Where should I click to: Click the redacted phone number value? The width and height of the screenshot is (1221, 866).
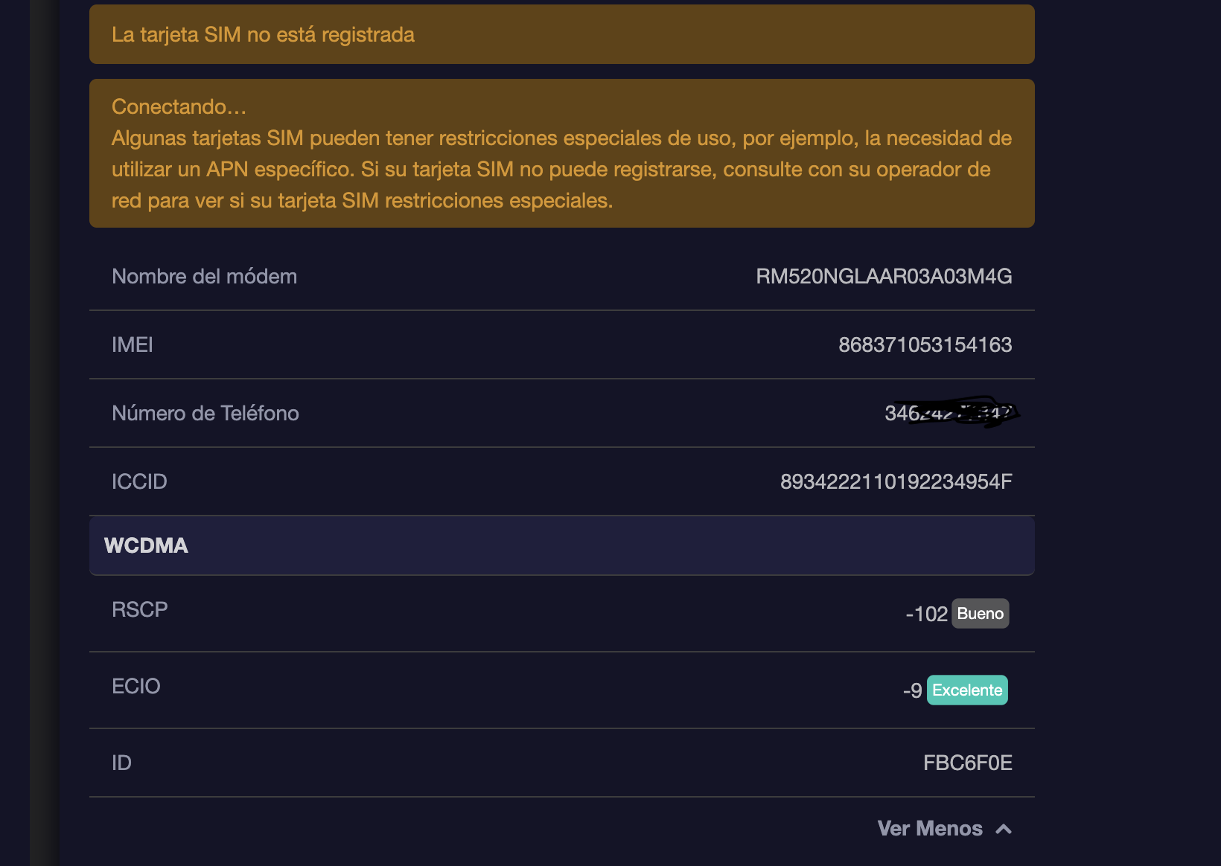951,413
